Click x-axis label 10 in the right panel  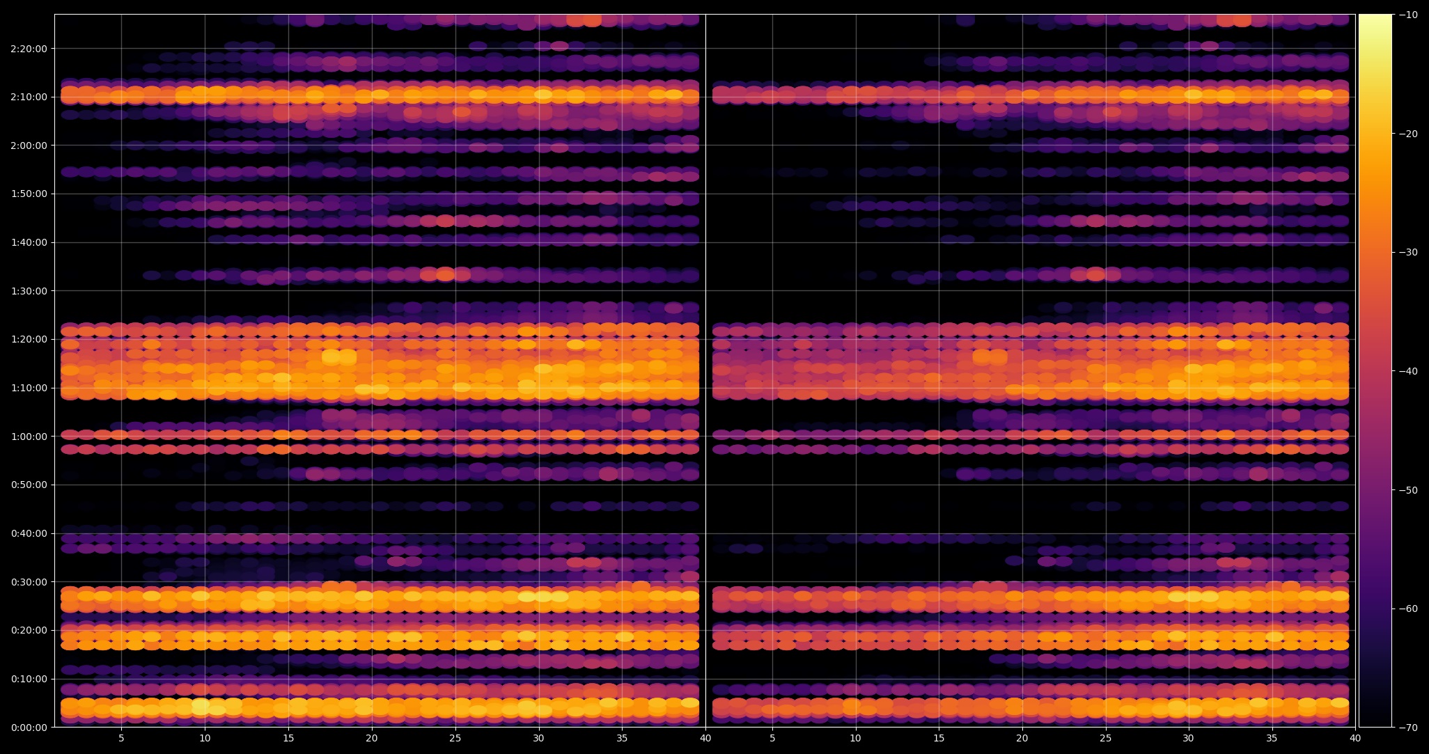point(855,738)
